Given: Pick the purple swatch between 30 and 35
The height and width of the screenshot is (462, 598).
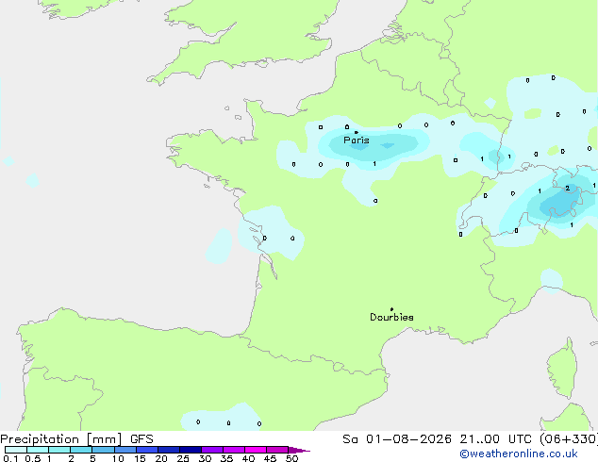Looking at the screenshot, I should click(212, 450).
